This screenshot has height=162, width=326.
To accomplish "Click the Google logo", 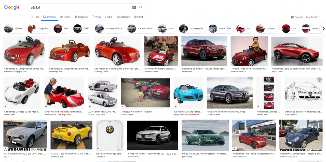I will click(x=12, y=7).
